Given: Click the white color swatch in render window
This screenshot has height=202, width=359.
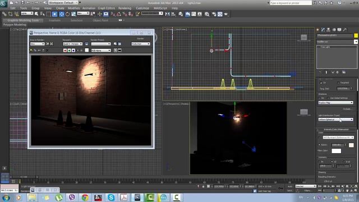Looking at the screenshot, I should click(87, 50).
